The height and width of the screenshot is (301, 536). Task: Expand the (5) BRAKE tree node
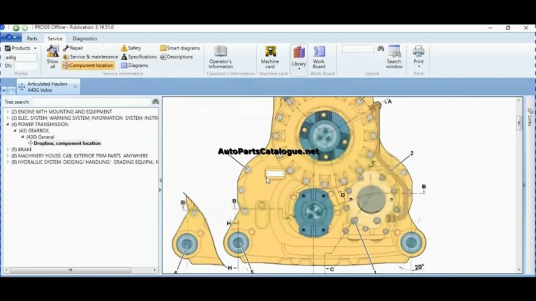tap(8, 150)
